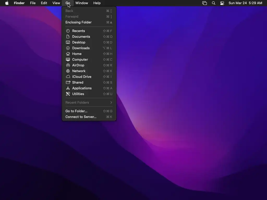Click the Applications icon
The width and height of the screenshot is (267, 200).
68,88
